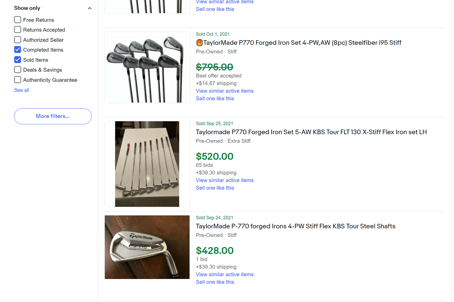Screen dimensions: 454x302
Task: Open the eight-iron set photo thumbnail
Action: coord(147,67)
